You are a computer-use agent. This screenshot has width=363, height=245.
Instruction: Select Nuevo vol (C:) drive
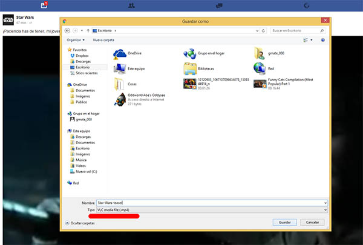click(x=86, y=171)
